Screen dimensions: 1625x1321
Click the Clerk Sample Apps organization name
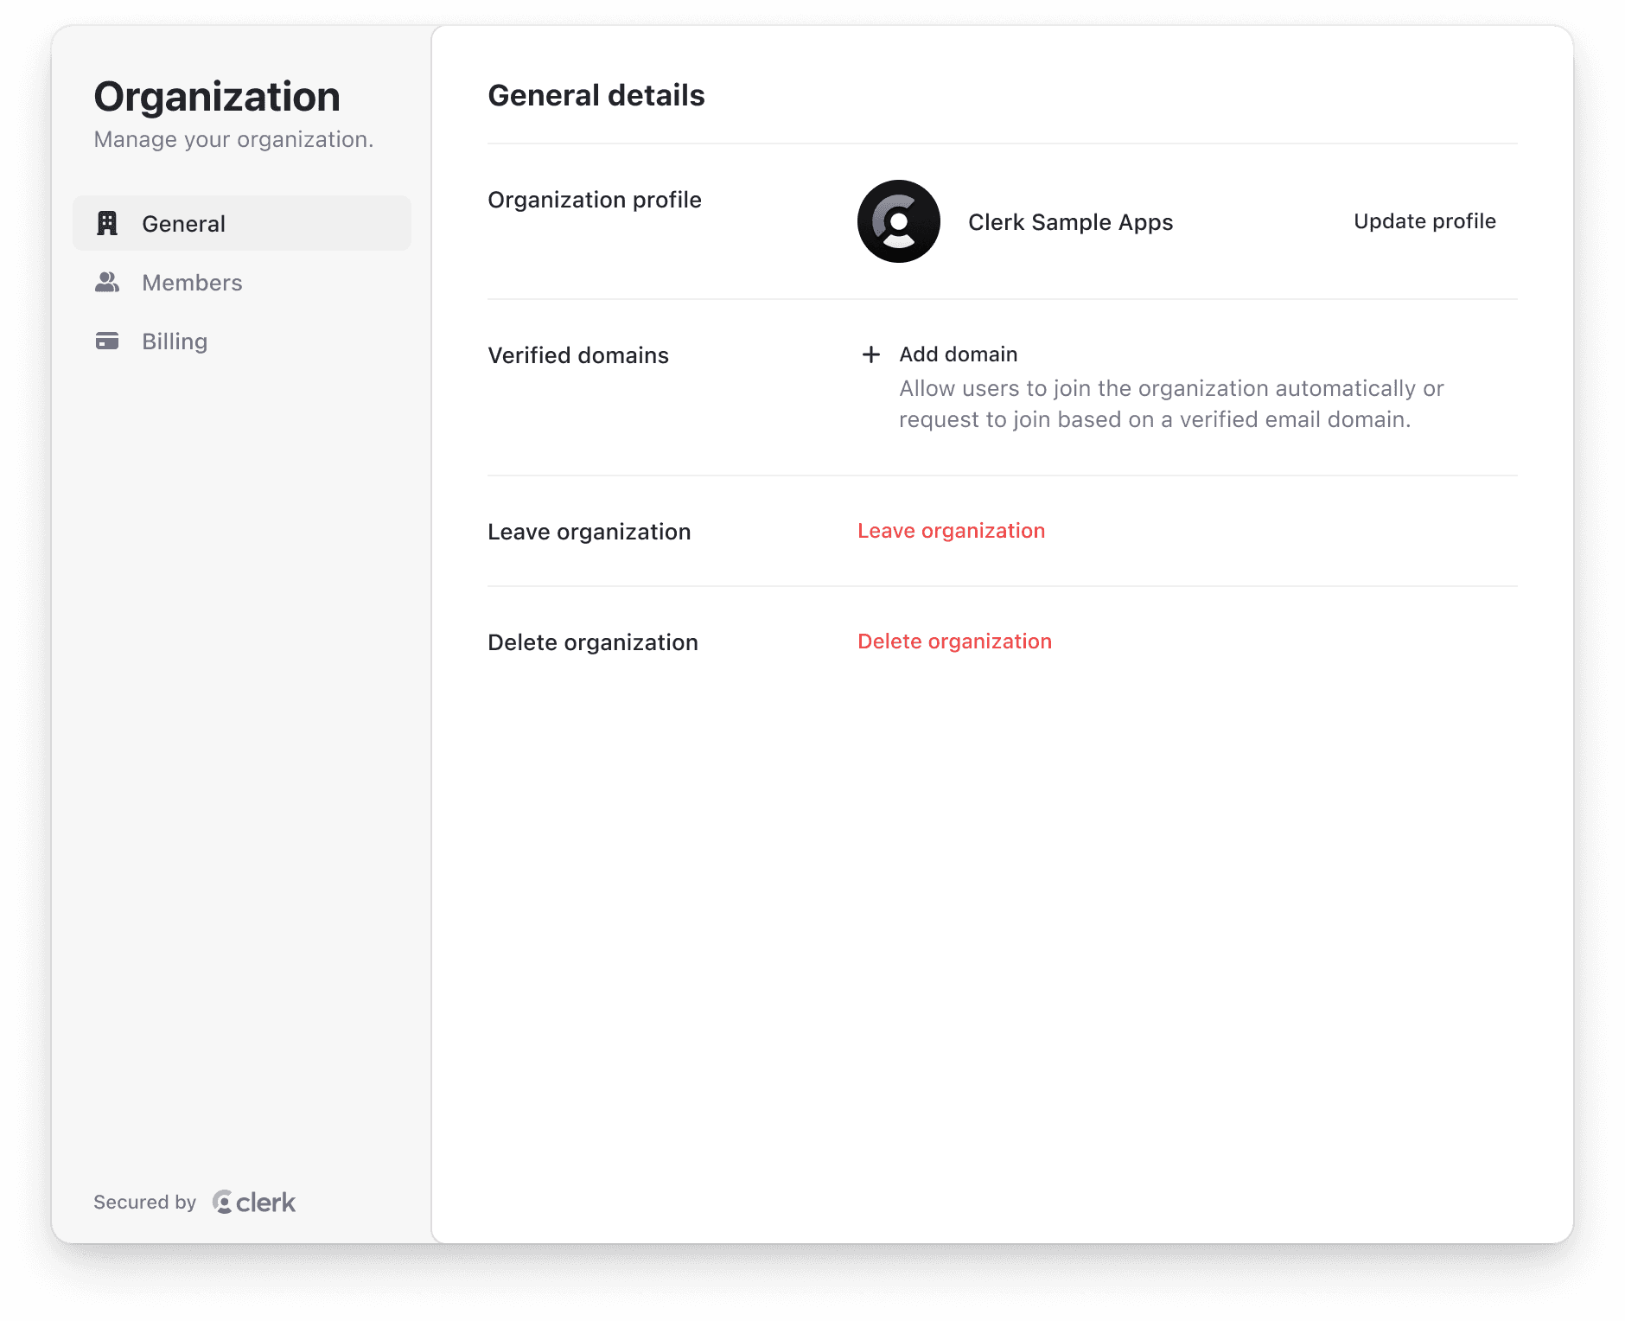1070,221
